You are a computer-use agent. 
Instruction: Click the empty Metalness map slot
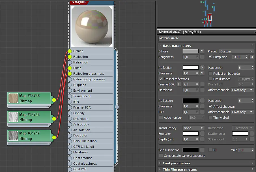(202, 90)
